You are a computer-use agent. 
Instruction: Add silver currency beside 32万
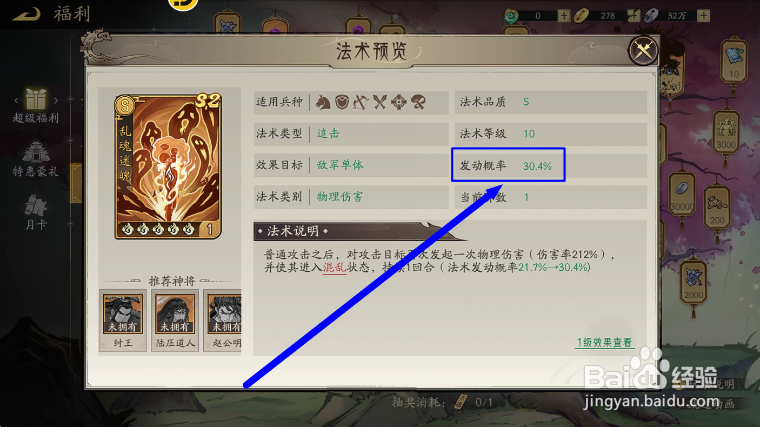pos(703,16)
